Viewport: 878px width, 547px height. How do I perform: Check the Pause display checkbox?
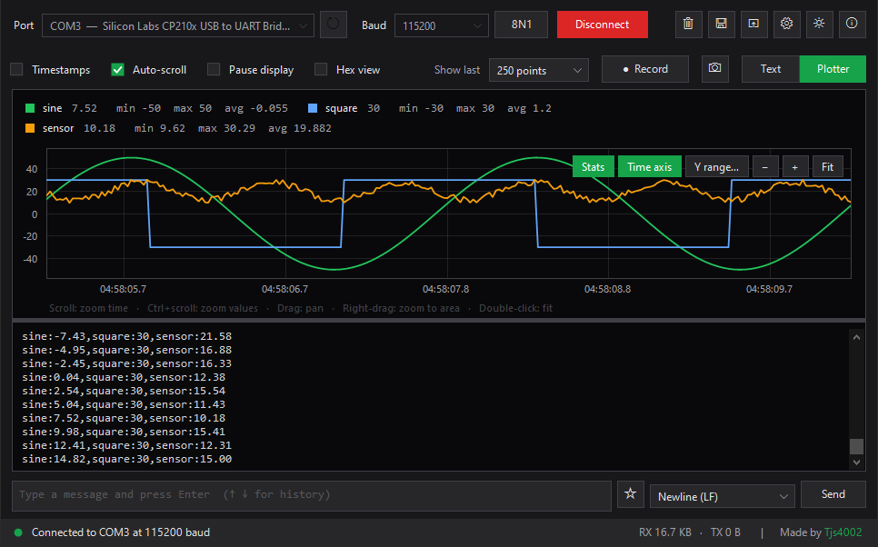pyautogui.click(x=214, y=69)
